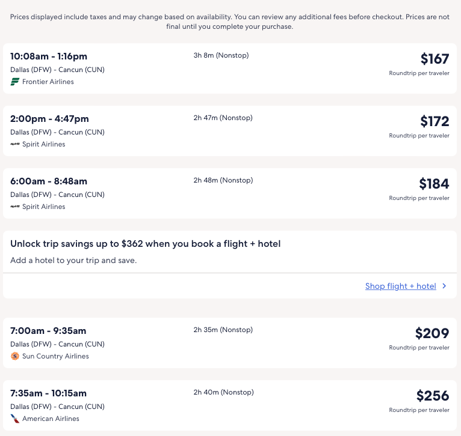Choose the $172 Spirit roundtrip price

(435, 121)
